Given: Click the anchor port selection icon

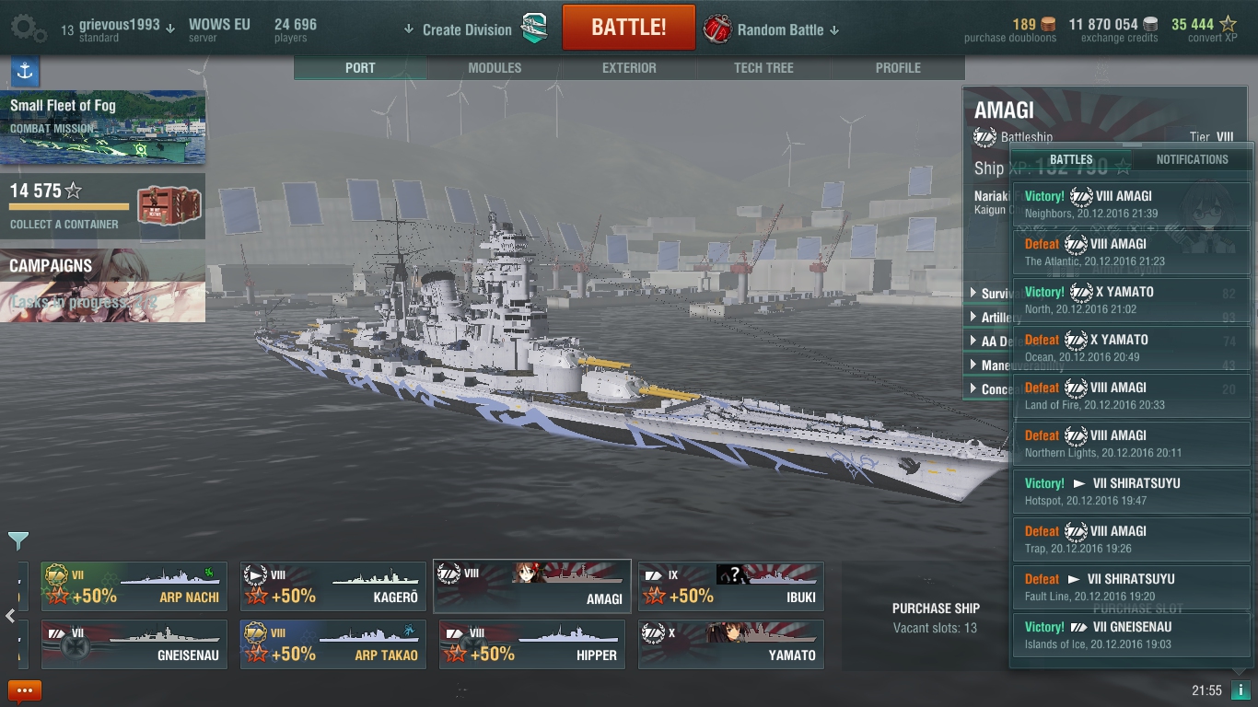Looking at the screenshot, I should pyautogui.click(x=25, y=71).
